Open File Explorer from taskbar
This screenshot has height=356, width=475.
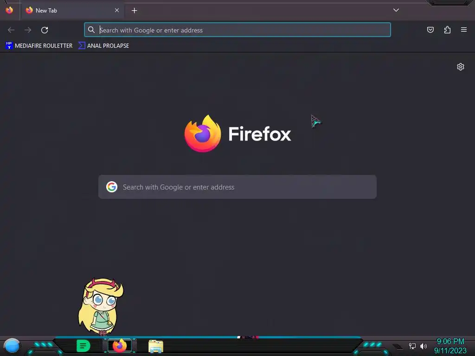(156, 346)
